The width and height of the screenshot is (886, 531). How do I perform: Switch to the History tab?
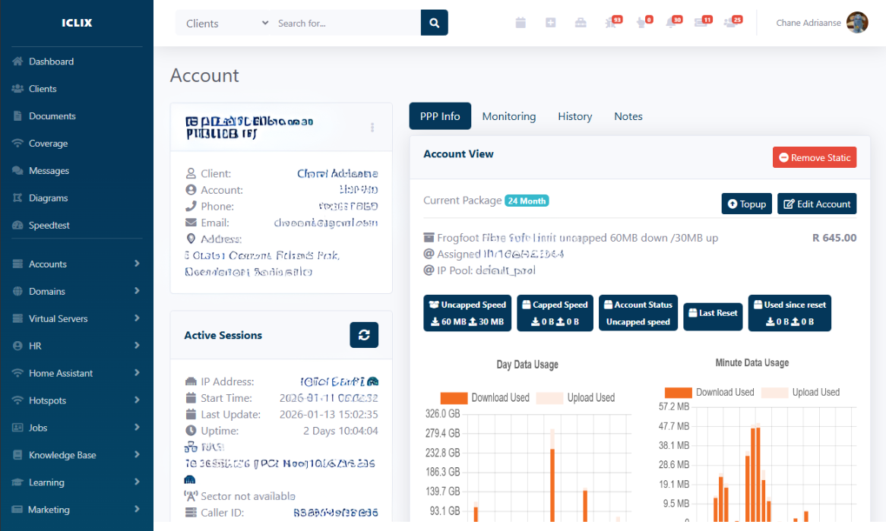coord(574,116)
